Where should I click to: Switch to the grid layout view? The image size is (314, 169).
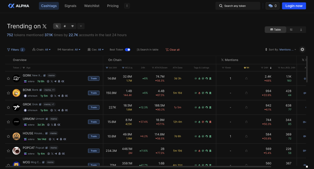(291, 30)
